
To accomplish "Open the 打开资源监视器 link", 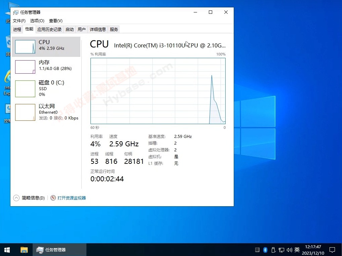I will 72,198.
